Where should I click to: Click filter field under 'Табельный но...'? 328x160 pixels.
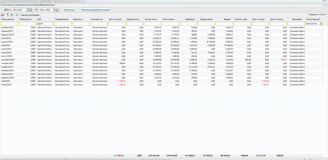coord(27,24)
